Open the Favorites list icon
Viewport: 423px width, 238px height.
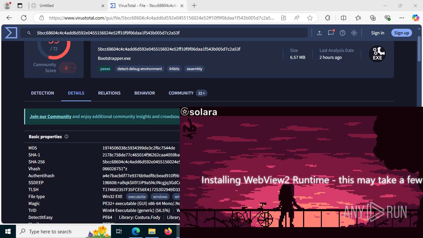point(358,18)
